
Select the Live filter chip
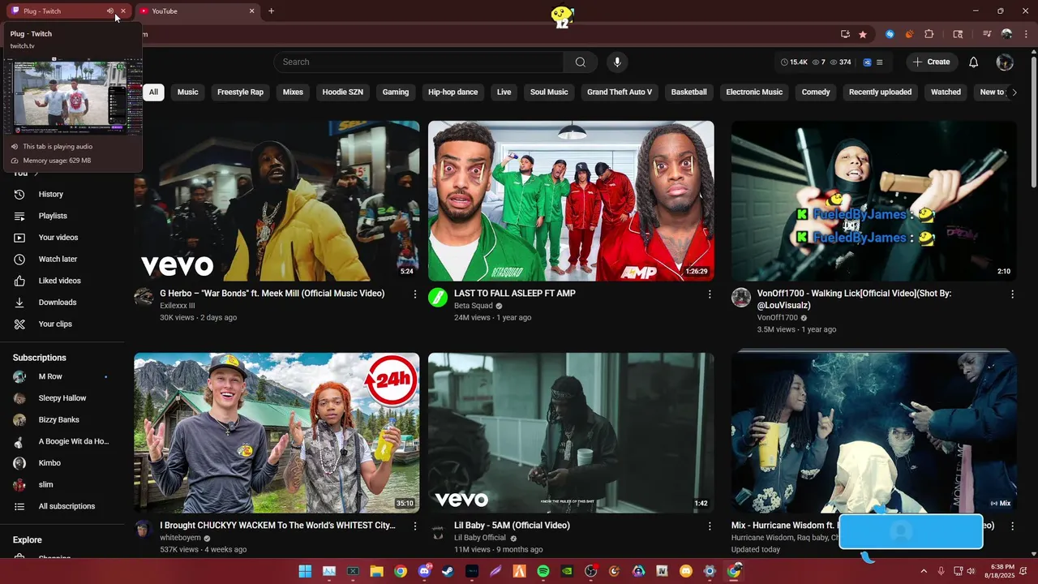[504, 92]
